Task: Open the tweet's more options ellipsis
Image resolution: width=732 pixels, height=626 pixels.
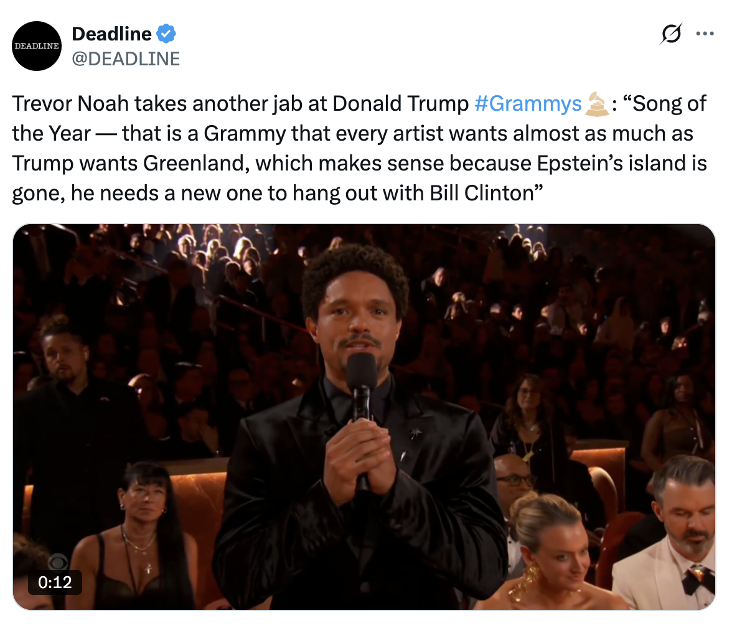Action: [705, 34]
